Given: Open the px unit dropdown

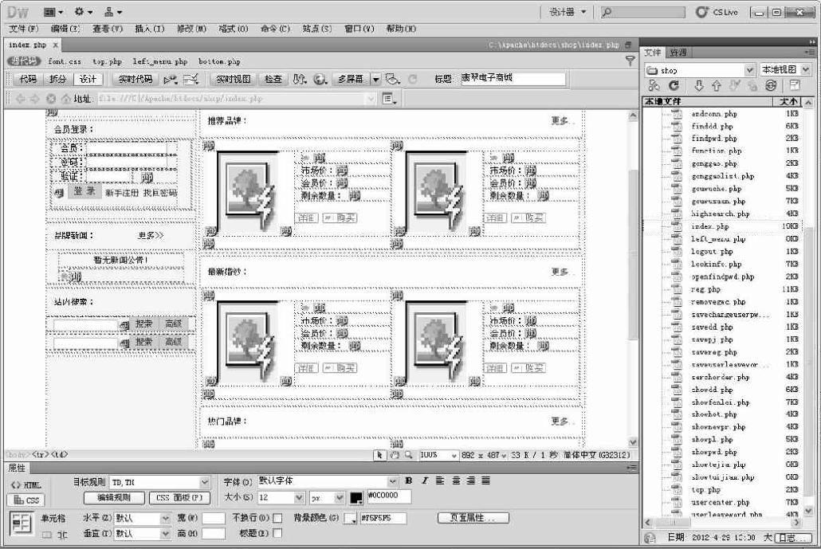Looking at the screenshot, I should pyautogui.click(x=340, y=498).
